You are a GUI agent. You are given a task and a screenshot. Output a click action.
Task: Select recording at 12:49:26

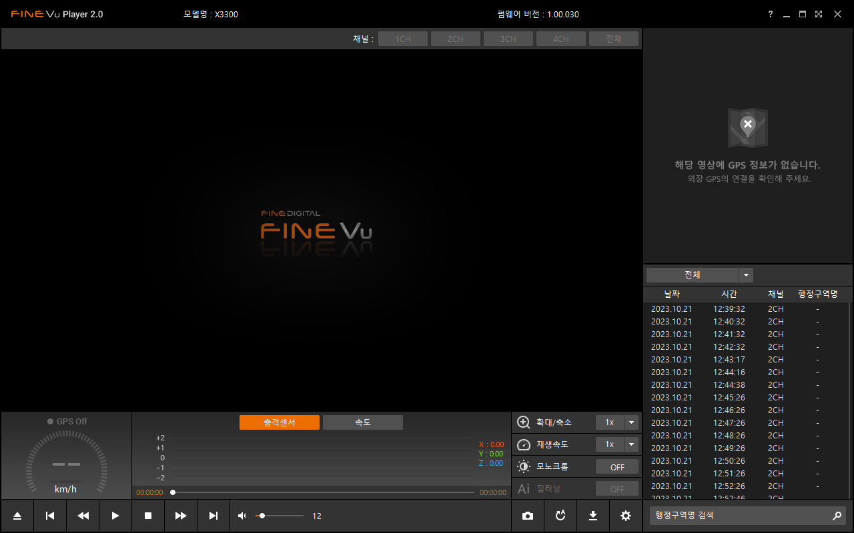click(x=746, y=448)
